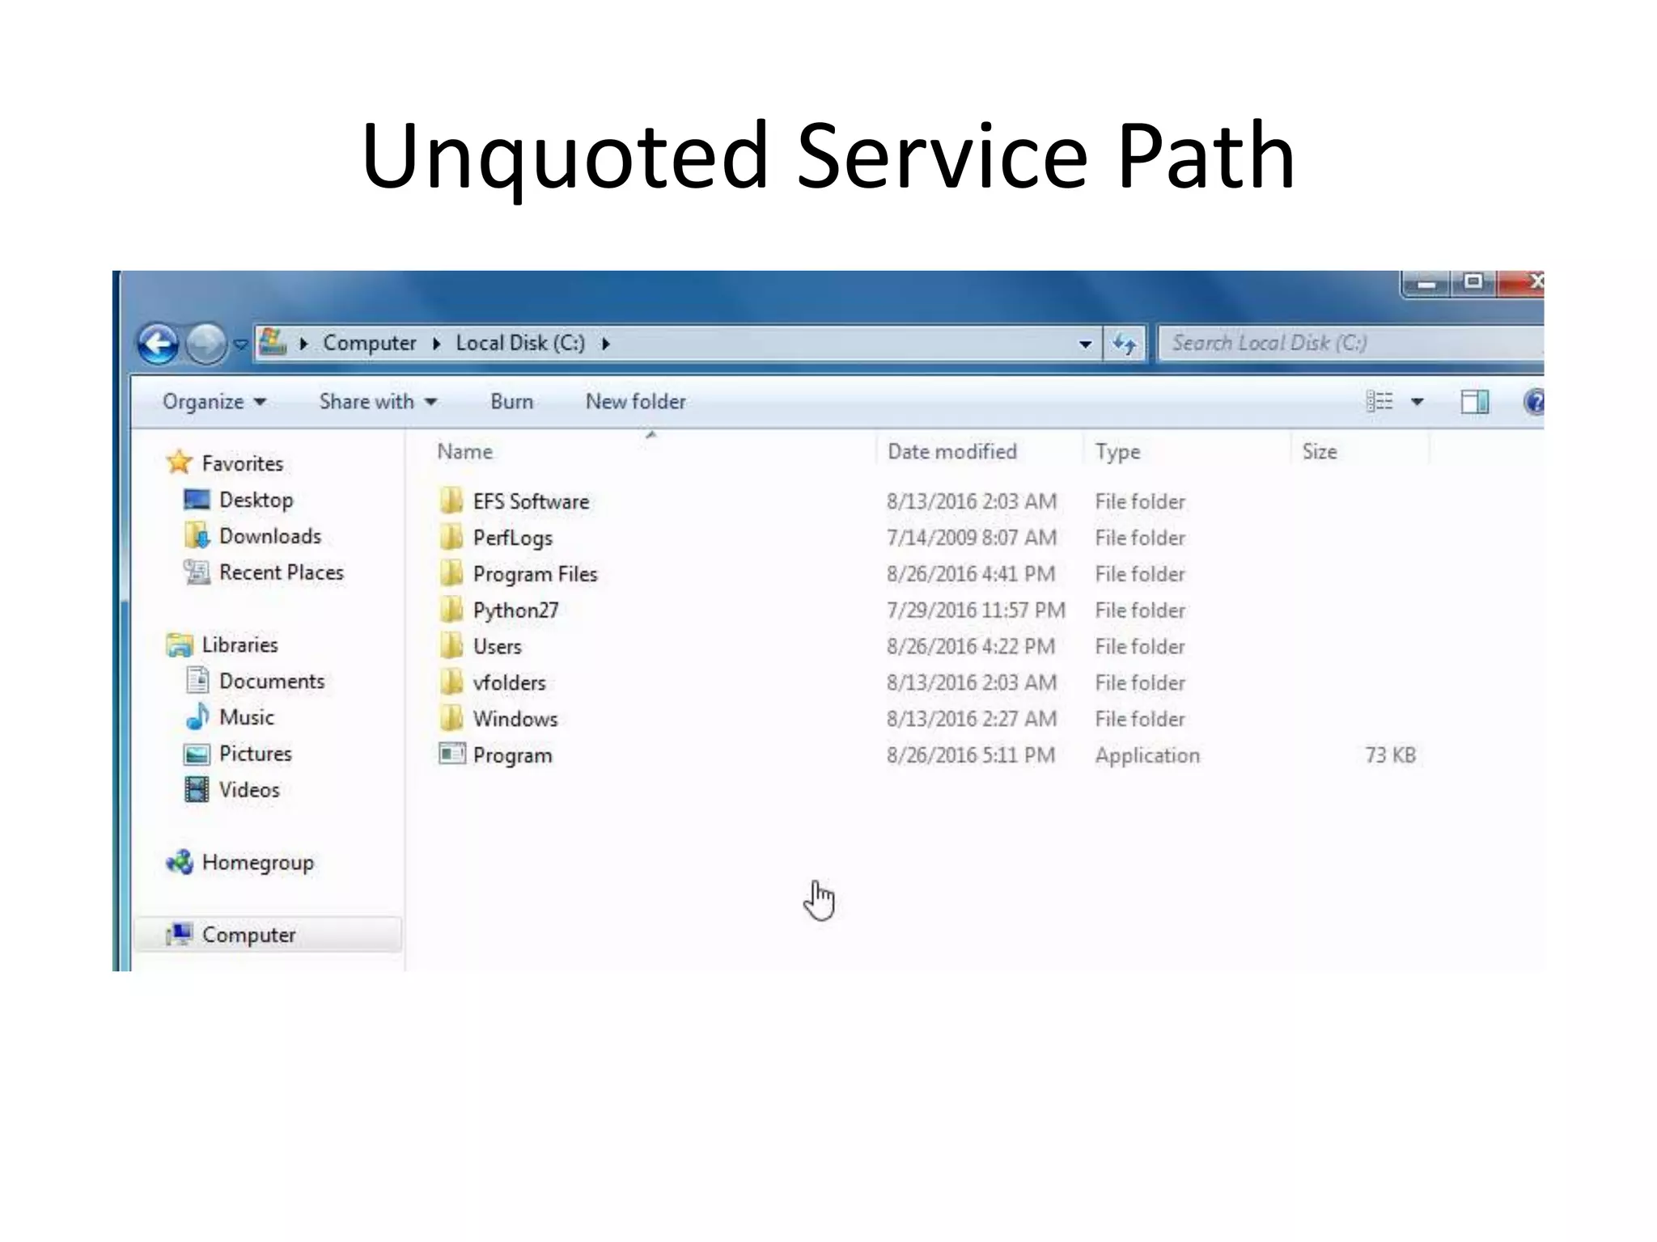1657x1242 pixels.
Task: Open the address bar history dropdown
Action: (1085, 344)
